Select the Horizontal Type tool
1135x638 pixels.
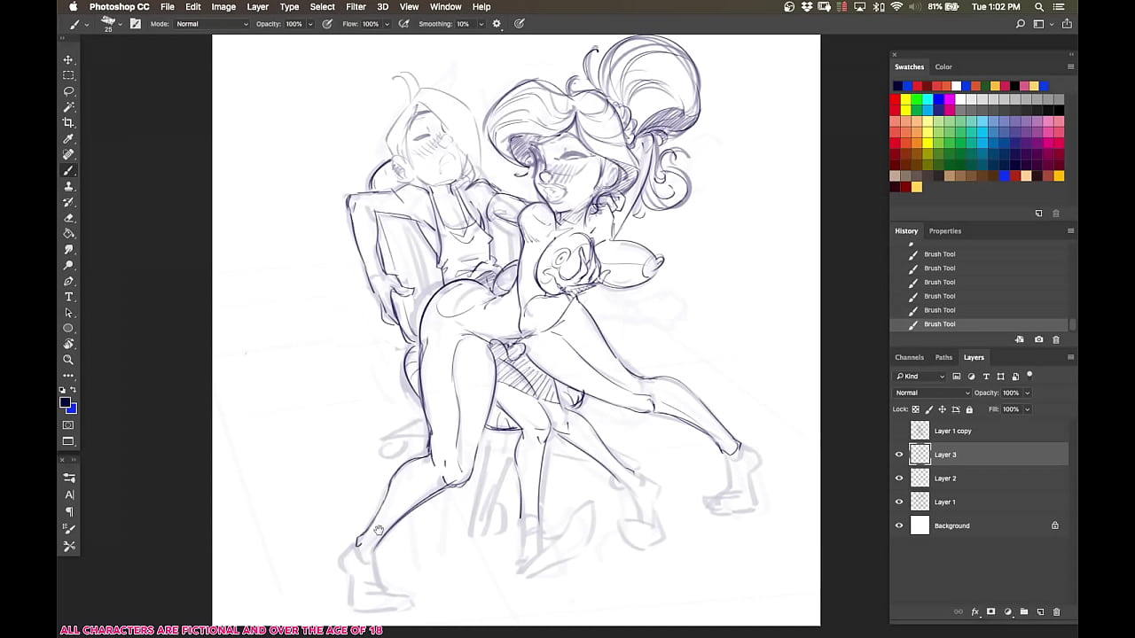click(68, 297)
